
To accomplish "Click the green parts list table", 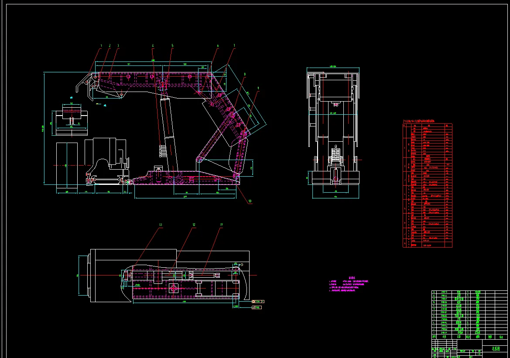I will pyautogui.click(x=469, y=315).
